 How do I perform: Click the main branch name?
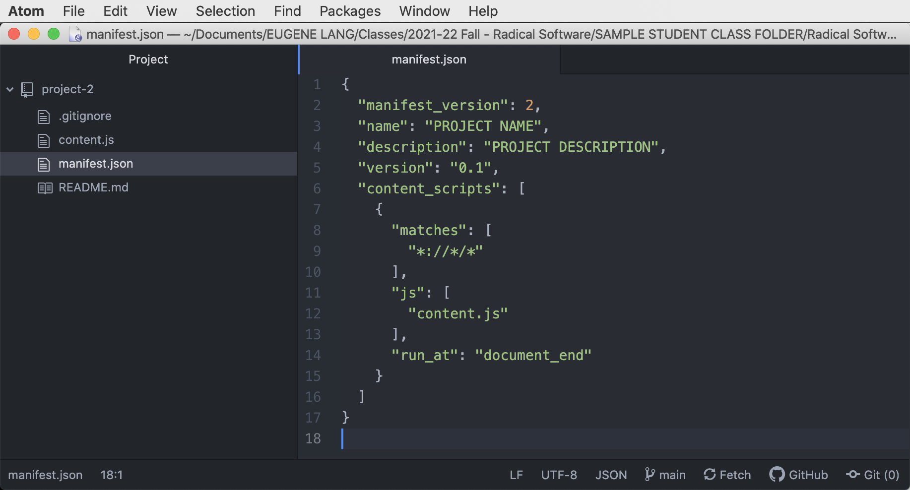click(672, 475)
